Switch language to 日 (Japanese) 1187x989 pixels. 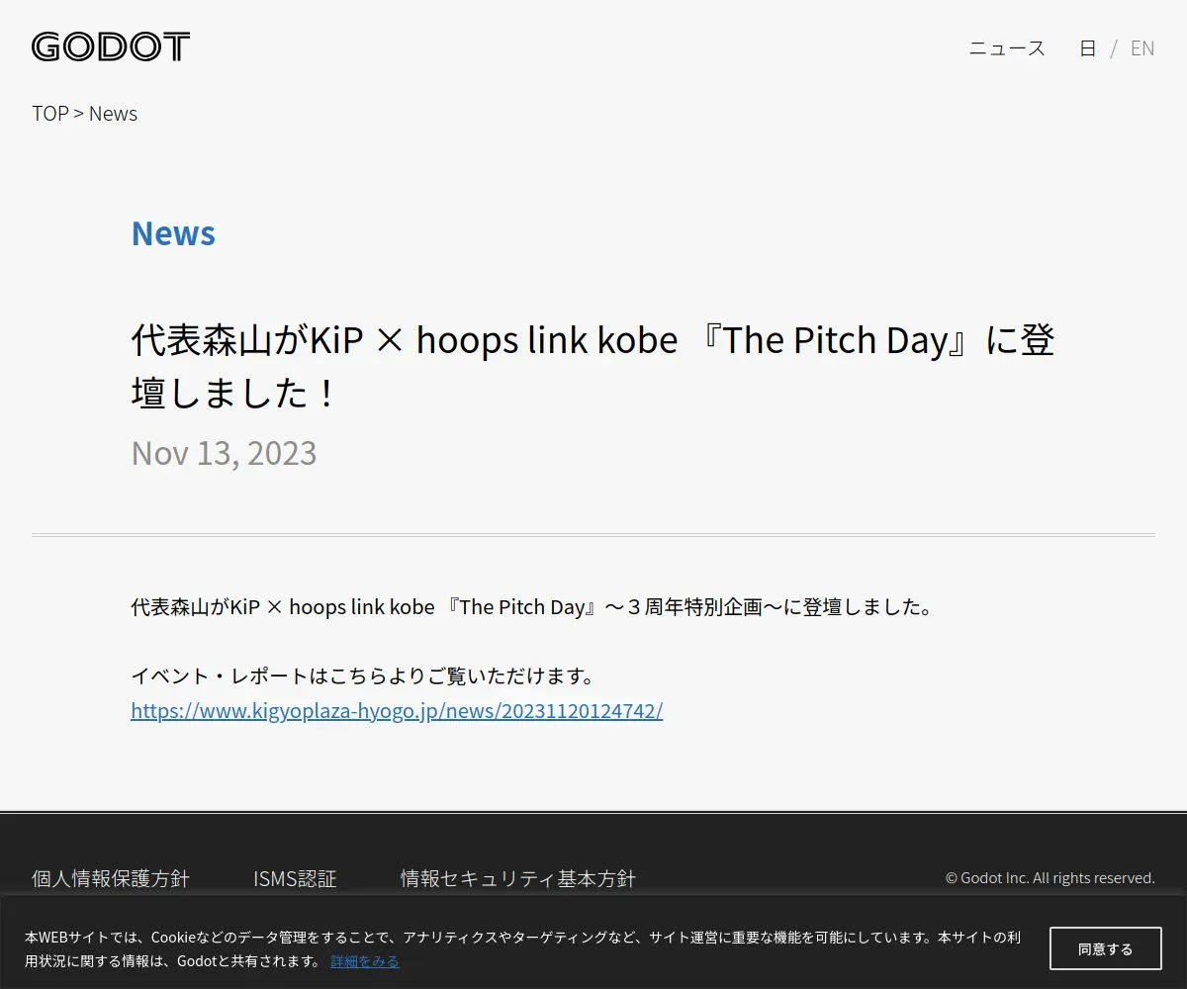1087,47
